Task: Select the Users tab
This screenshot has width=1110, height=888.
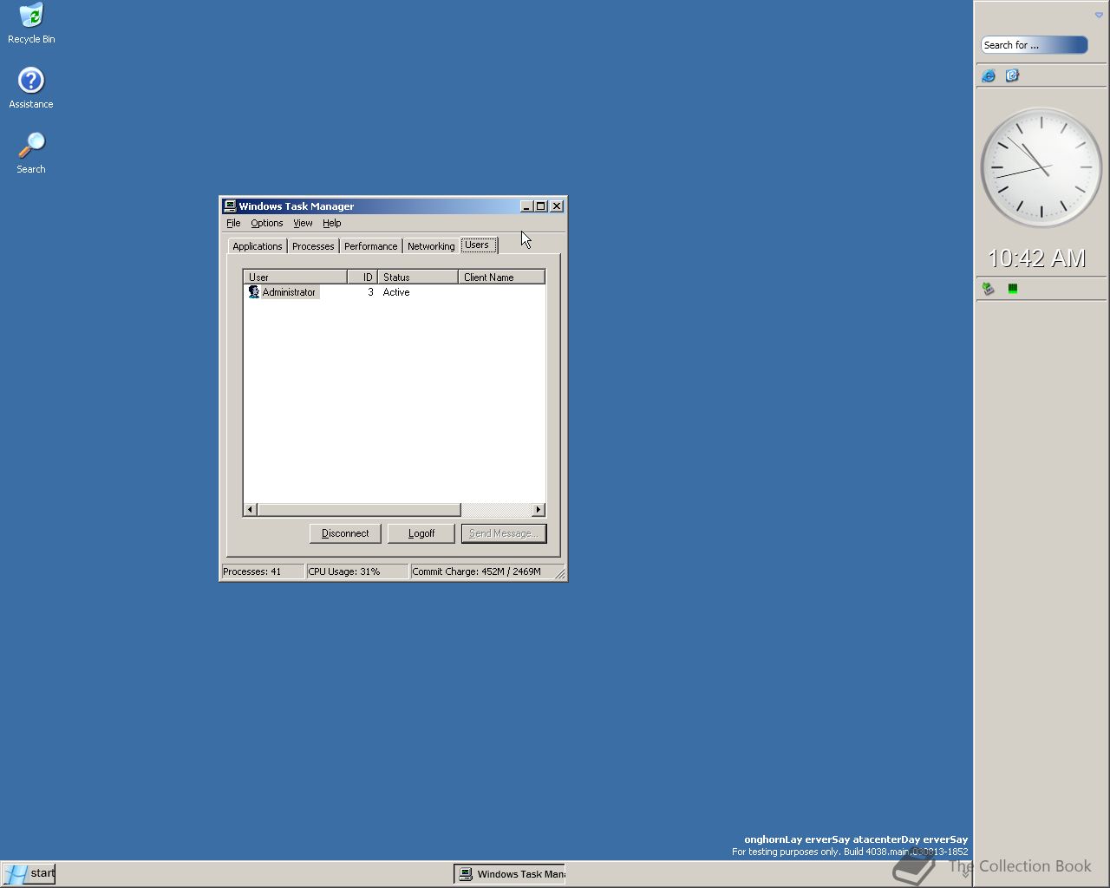Action: click(x=478, y=245)
